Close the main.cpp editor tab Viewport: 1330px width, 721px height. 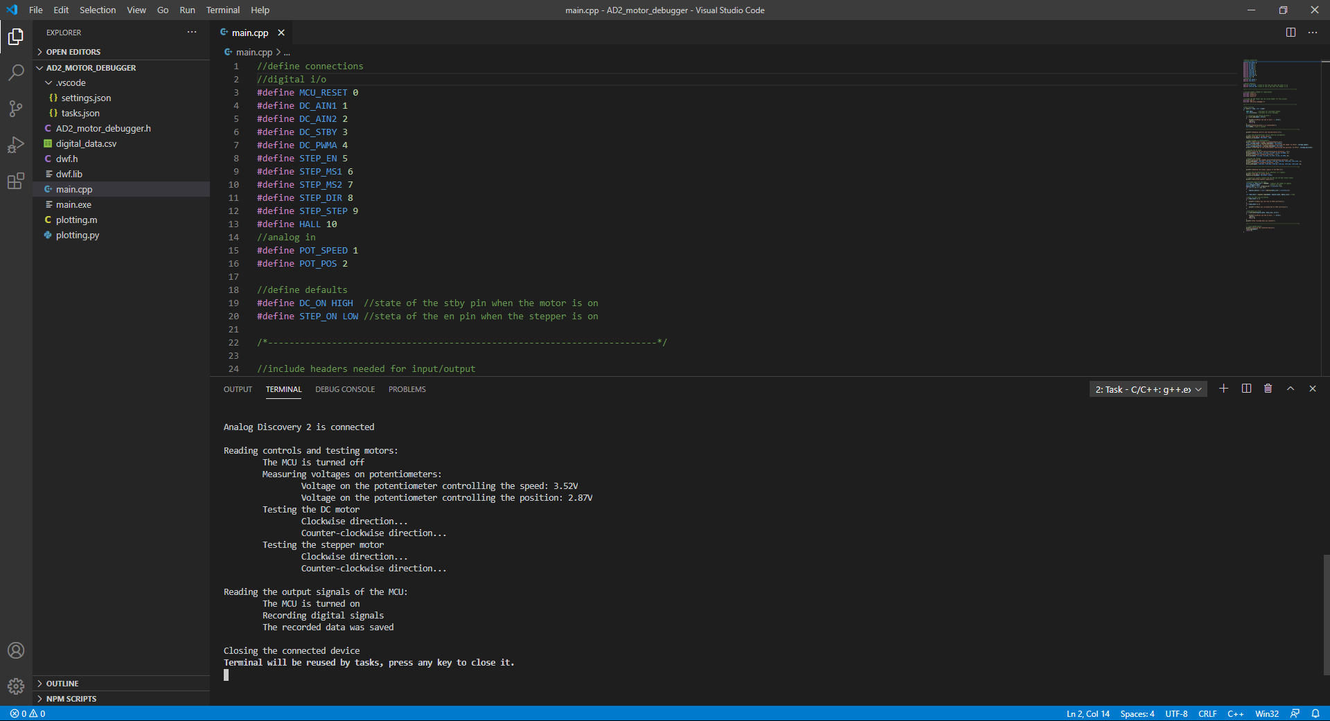click(x=281, y=33)
